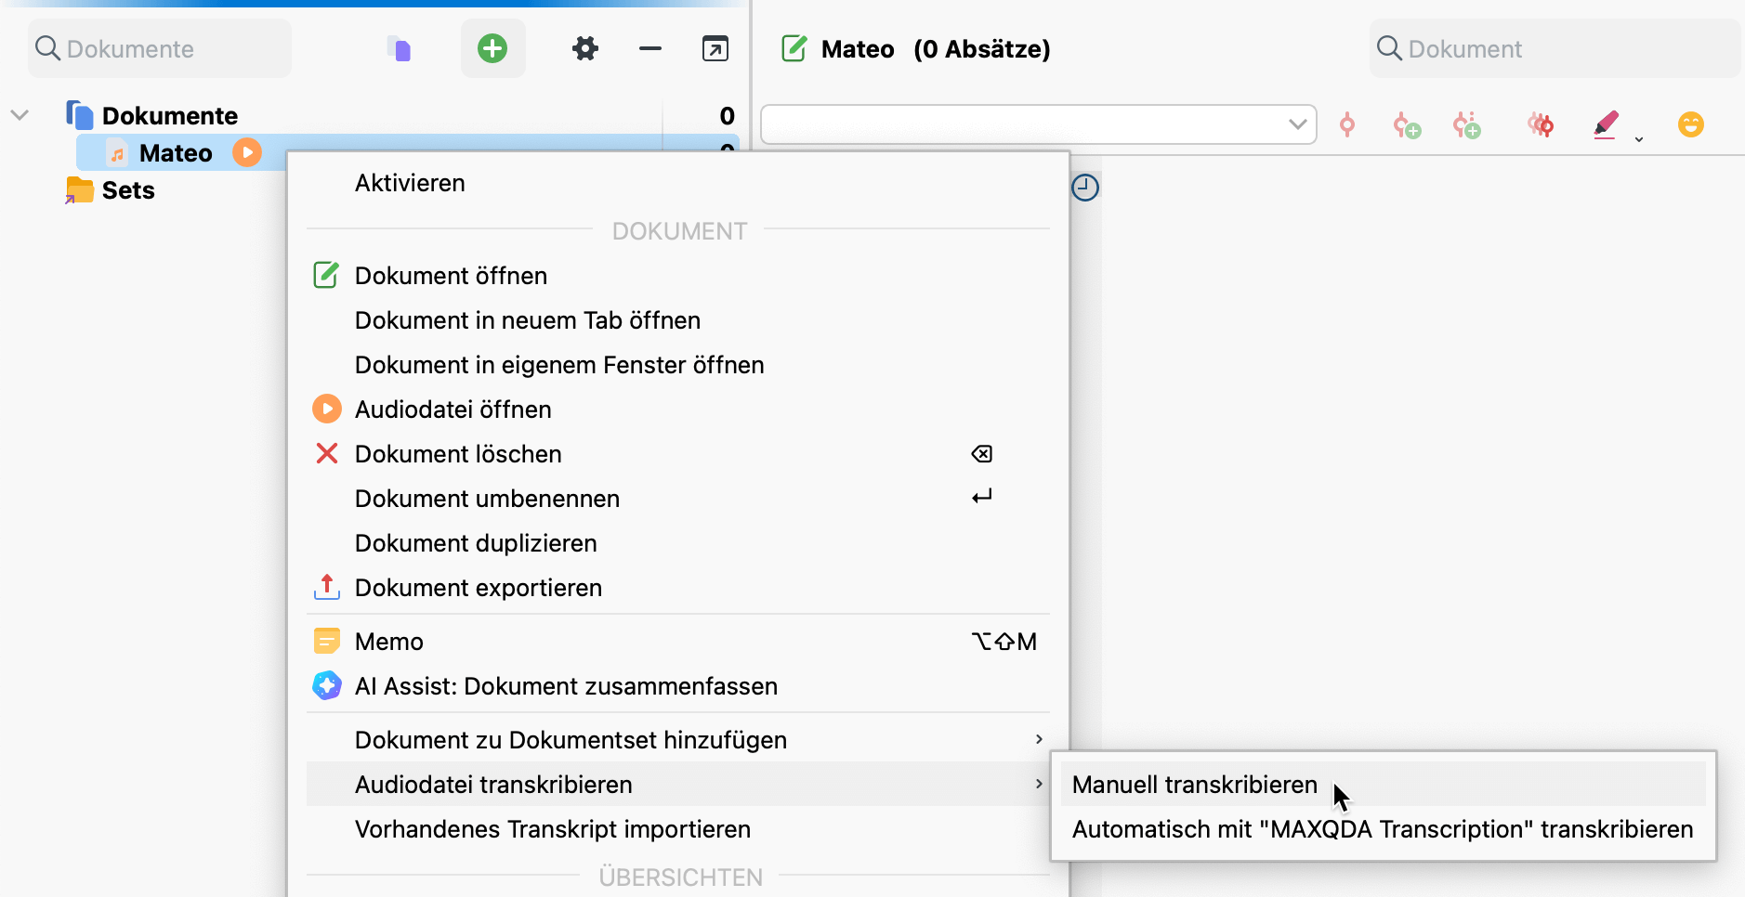1745x897 pixels.
Task: Click the green add document button
Action: click(492, 48)
